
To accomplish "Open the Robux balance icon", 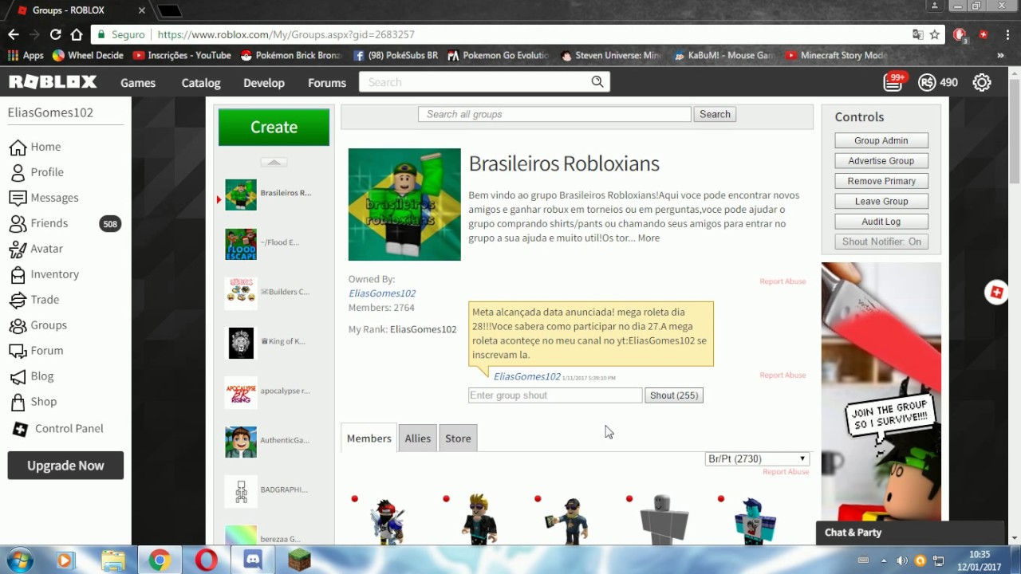I will pos(927,82).
